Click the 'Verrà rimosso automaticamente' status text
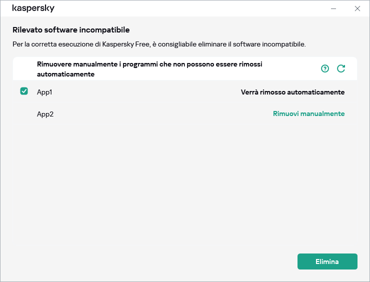 pyautogui.click(x=292, y=92)
